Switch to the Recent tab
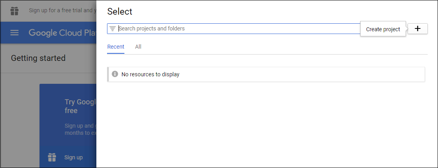Image resolution: width=438 pixels, height=168 pixels. point(116,47)
